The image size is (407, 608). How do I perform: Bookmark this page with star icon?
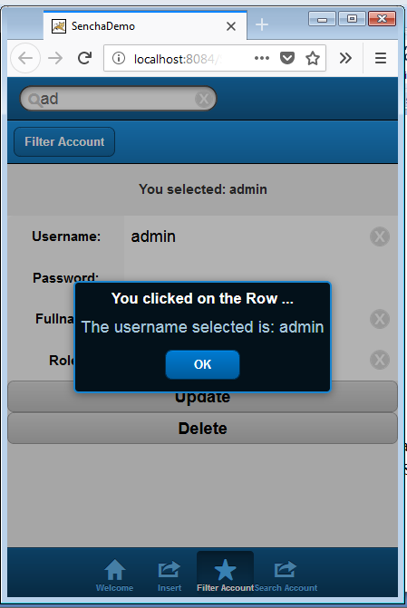coord(313,59)
